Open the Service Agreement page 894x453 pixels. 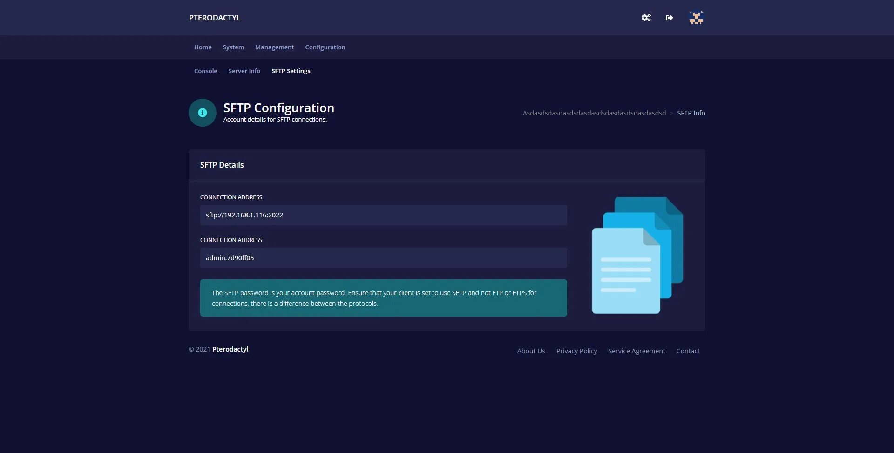click(x=637, y=351)
